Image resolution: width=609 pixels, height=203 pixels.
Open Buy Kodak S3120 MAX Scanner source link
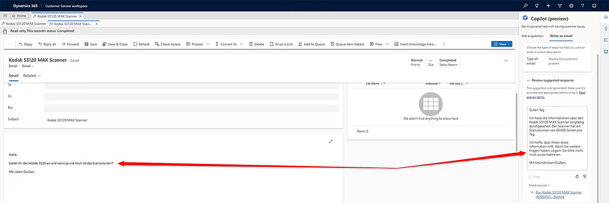pyautogui.click(x=559, y=194)
